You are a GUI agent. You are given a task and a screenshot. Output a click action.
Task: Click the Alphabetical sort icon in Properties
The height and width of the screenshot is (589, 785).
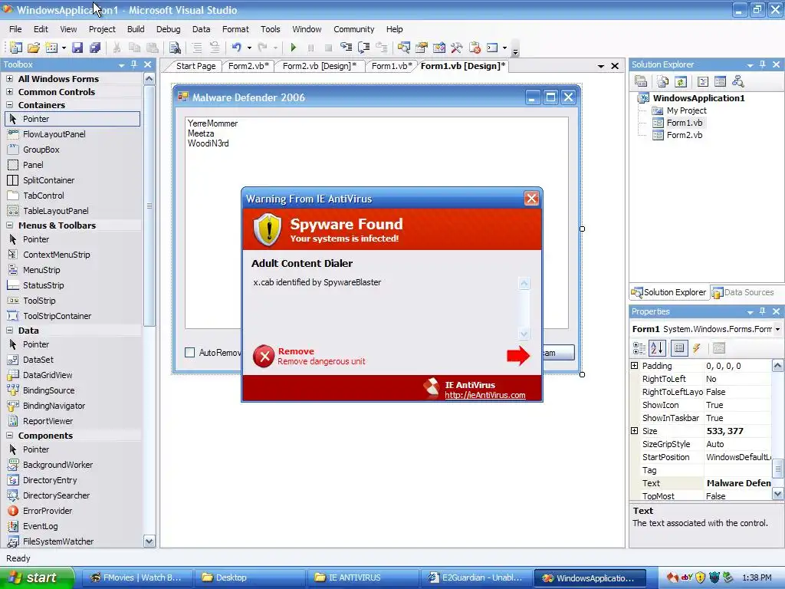[657, 347]
